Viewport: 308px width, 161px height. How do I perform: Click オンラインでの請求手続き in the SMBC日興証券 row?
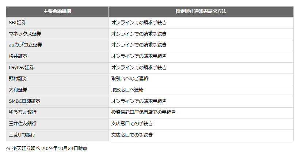(x=139, y=101)
